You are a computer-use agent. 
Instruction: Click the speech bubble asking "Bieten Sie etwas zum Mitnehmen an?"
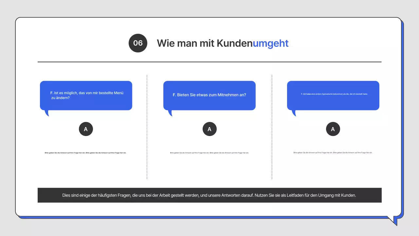(x=209, y=95)
